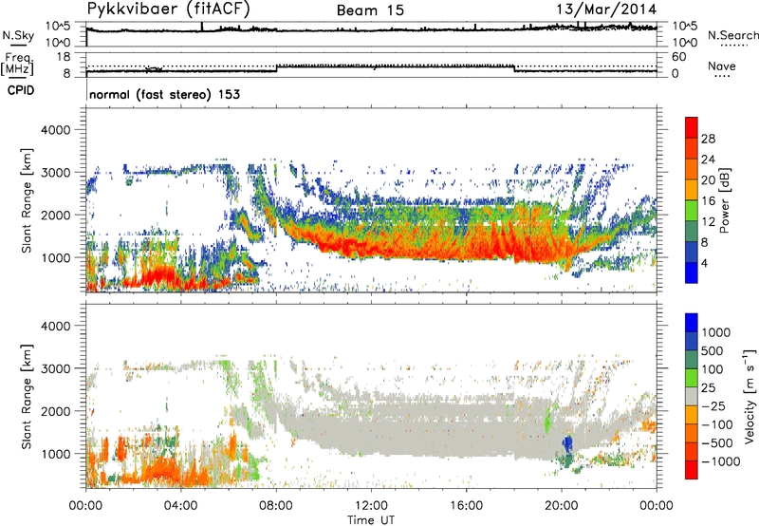Screen dimensions: 759x526
Task: Select the '28' Power colorbar value
Action: pyautogui.click(x=708, y=139)
